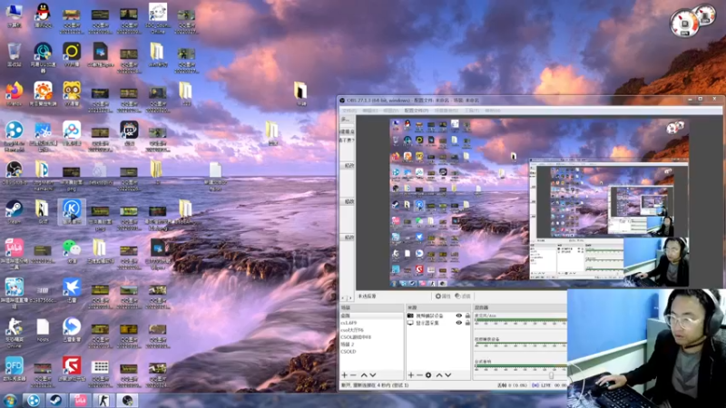This screenshot has width=726, height=408.
Task: Open Windows Start menu
Action: tap(10, 400)
